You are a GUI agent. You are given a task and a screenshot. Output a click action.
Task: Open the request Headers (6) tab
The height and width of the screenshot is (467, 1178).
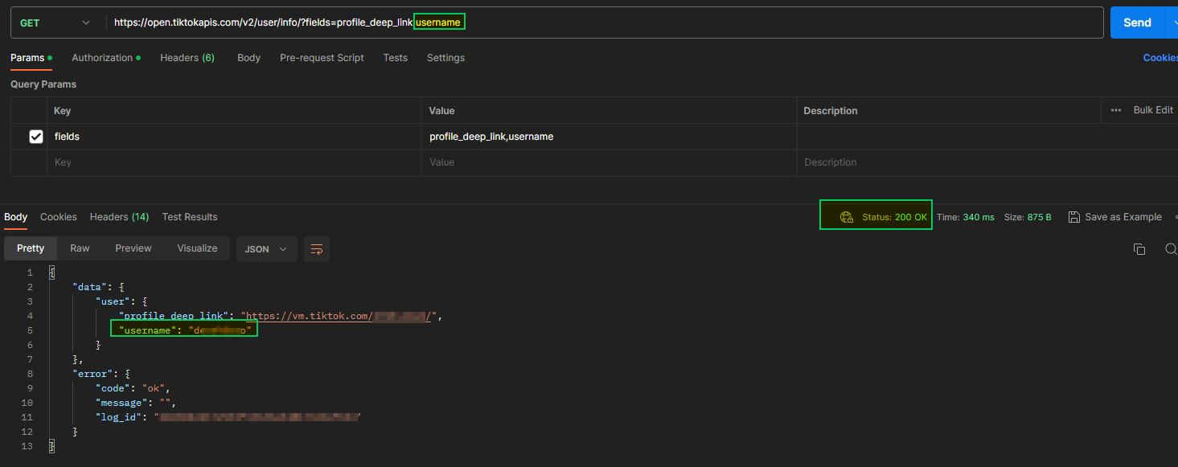[187, 58]
